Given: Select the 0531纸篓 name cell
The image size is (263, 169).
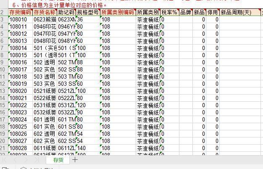Looking at the screenshot, I should click(x=45, y=105).
